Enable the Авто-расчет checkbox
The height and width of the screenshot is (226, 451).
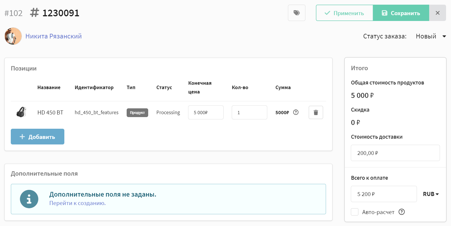[x=355, y=212]
